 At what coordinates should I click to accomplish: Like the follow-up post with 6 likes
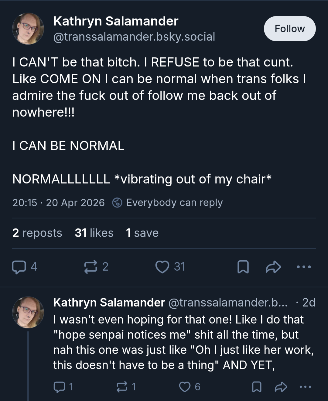coord(190,387)
